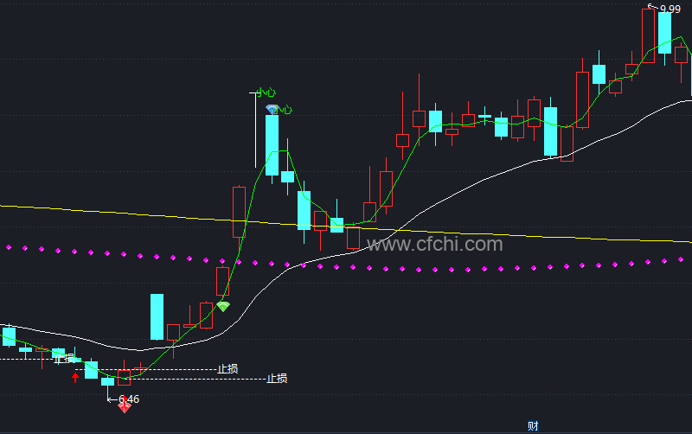The image size is (692, 434).
Task: Click the 止损 label ending the middle dashed line
Action: [x=227, y=368]
